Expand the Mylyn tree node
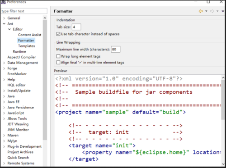This screenshot has height=168, width=226. tap(4, 141)
